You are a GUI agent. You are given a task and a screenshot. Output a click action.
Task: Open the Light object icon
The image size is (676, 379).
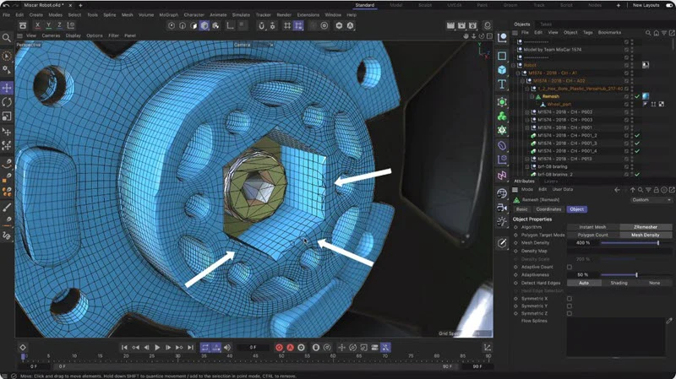[502, 222]
